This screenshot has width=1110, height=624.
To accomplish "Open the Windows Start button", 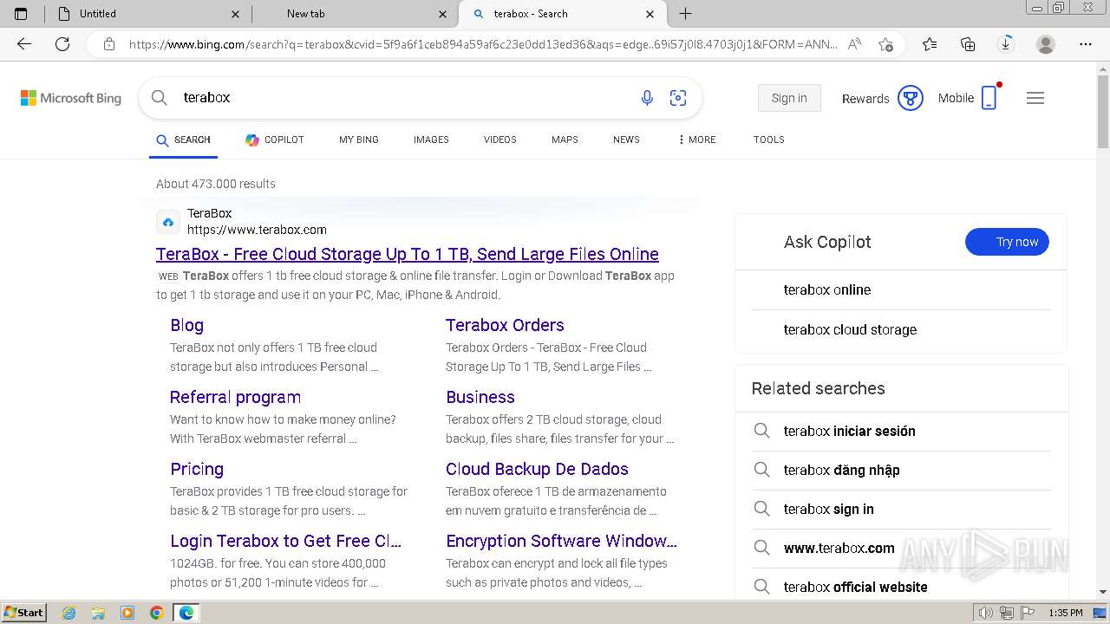I will (24, 613).
